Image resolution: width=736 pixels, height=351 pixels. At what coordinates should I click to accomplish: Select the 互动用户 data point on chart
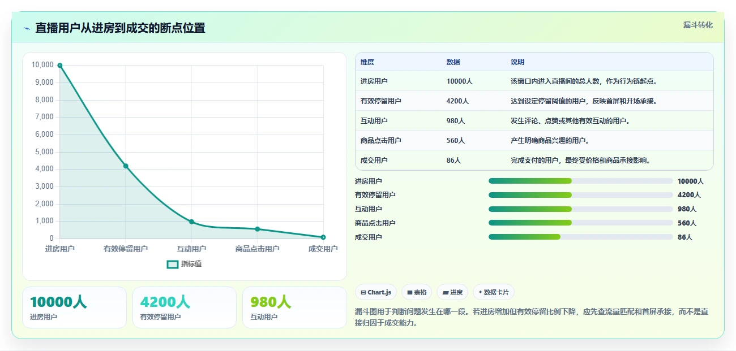point(191,222)
